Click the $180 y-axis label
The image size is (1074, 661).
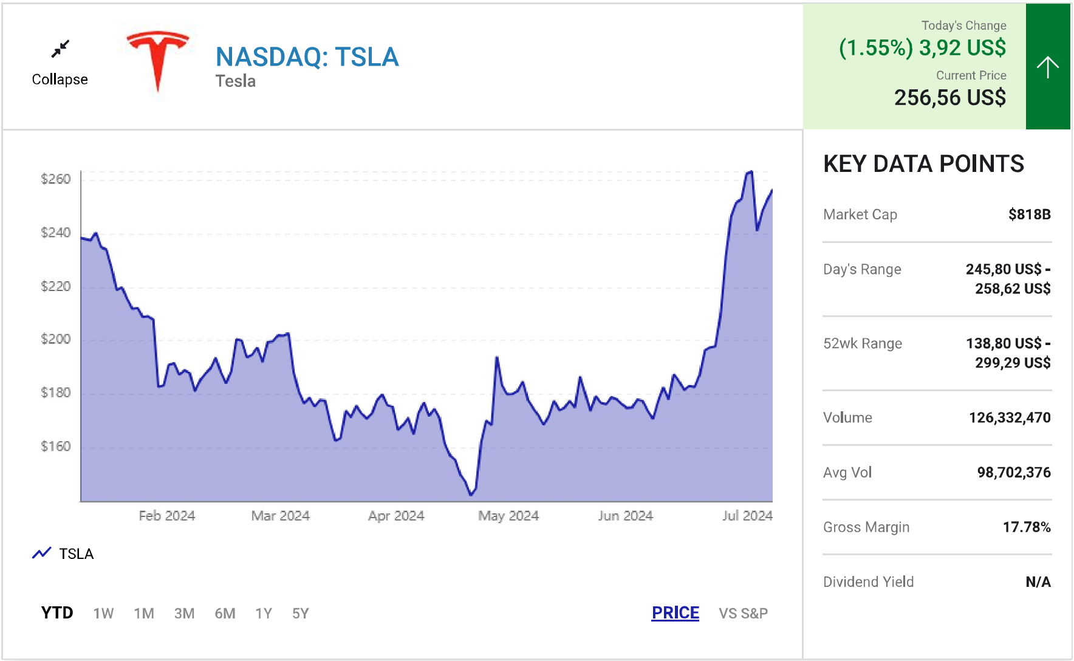(55, 392)
